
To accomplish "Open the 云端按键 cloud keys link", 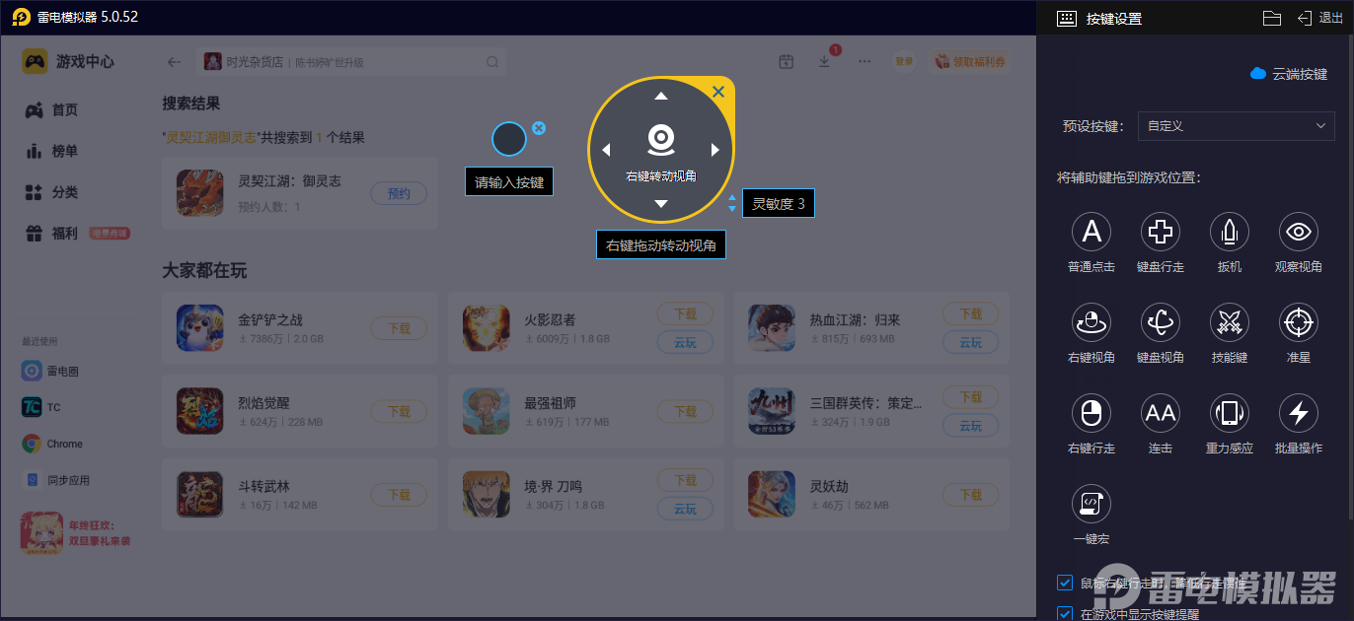I will coord(1289,74).
